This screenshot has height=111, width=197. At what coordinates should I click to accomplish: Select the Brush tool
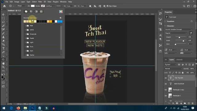(x=3, y=33)
